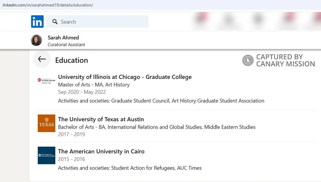This screenshot has width=321, height=182.
Task: Click the browser address bar URL
Action: (x=48, y=5)
